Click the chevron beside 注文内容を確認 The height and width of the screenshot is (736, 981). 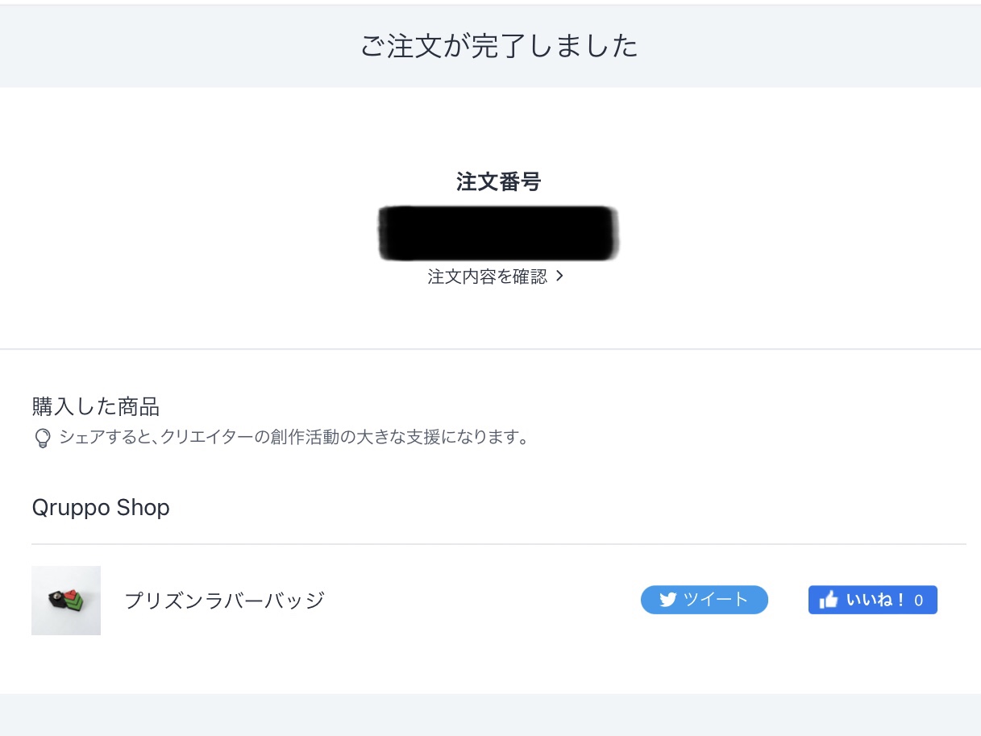(560, 277)
